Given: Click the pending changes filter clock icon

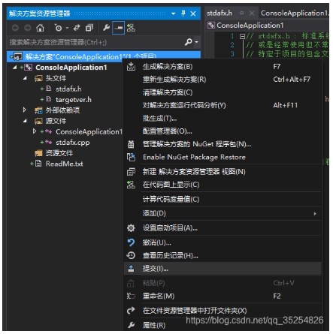Looking at the screenshot, I should click(x=58, y=28).
